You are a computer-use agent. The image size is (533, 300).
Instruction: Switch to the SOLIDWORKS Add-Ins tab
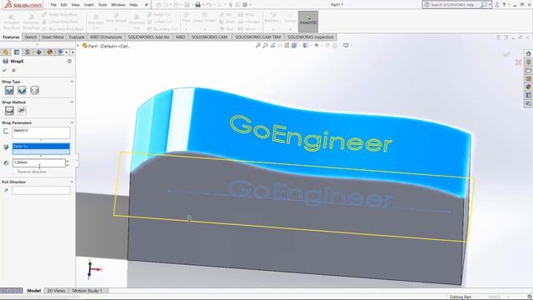click(x=148, y=37)
